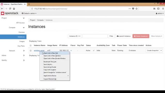Click the lock icon next to Active status
This screenshot has width=165, height=93.
pos(94,51)
